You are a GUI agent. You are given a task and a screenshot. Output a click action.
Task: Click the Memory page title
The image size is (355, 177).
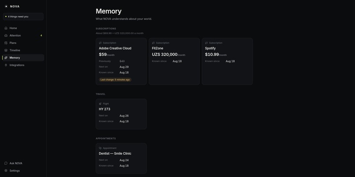pos(109,11)
